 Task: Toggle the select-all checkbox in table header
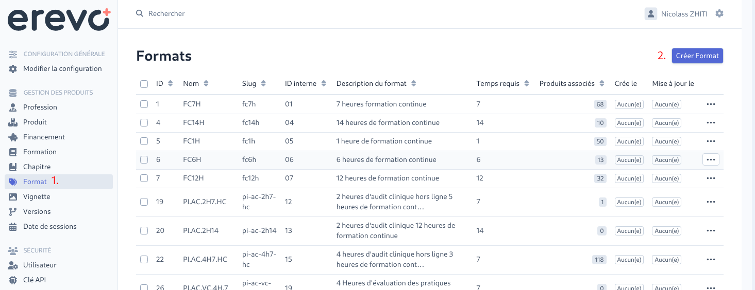click(144, 83)
